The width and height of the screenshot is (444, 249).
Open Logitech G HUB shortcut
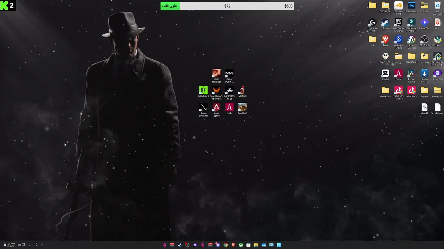(373, 25)
